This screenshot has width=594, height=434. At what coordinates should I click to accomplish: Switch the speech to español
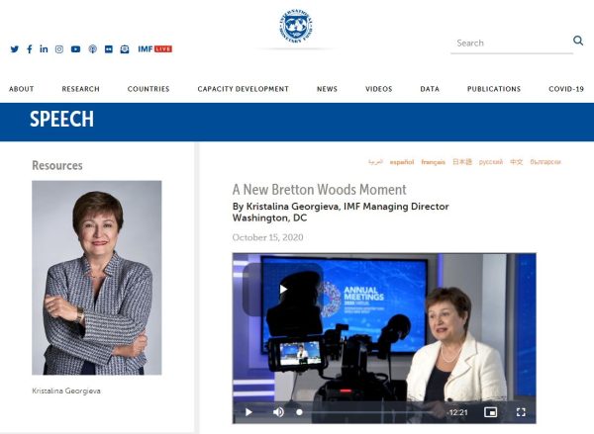point(402,162)
